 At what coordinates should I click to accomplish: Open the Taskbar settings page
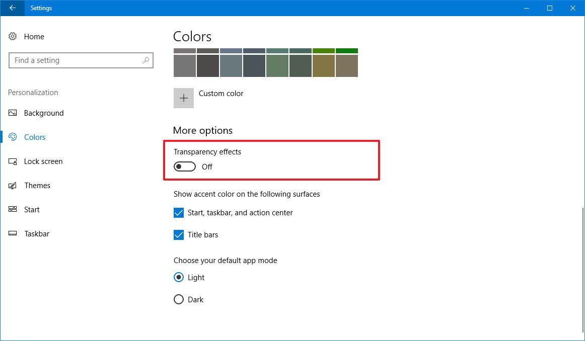(x=37, y=234)
